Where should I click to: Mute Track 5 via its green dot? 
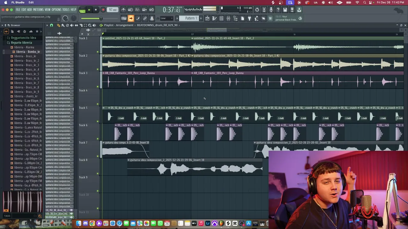coord(98,121)
